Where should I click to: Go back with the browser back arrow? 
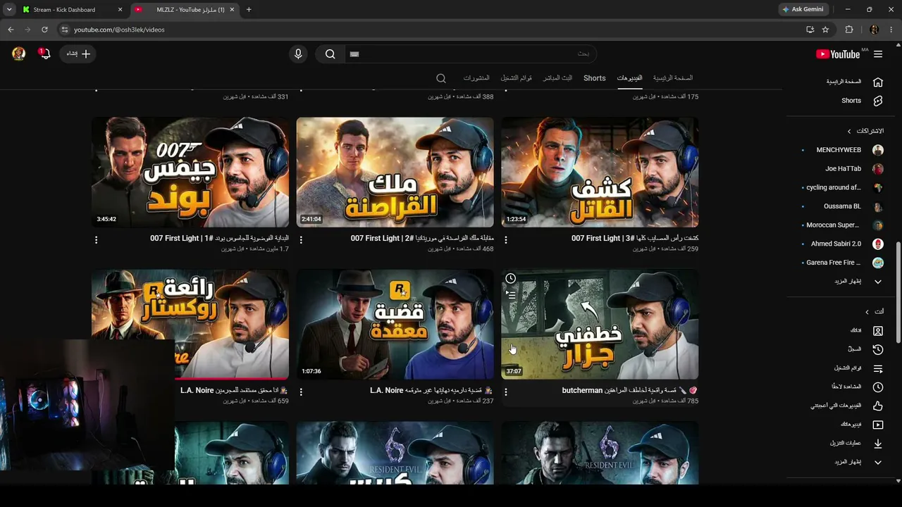(x=11, y=30)
